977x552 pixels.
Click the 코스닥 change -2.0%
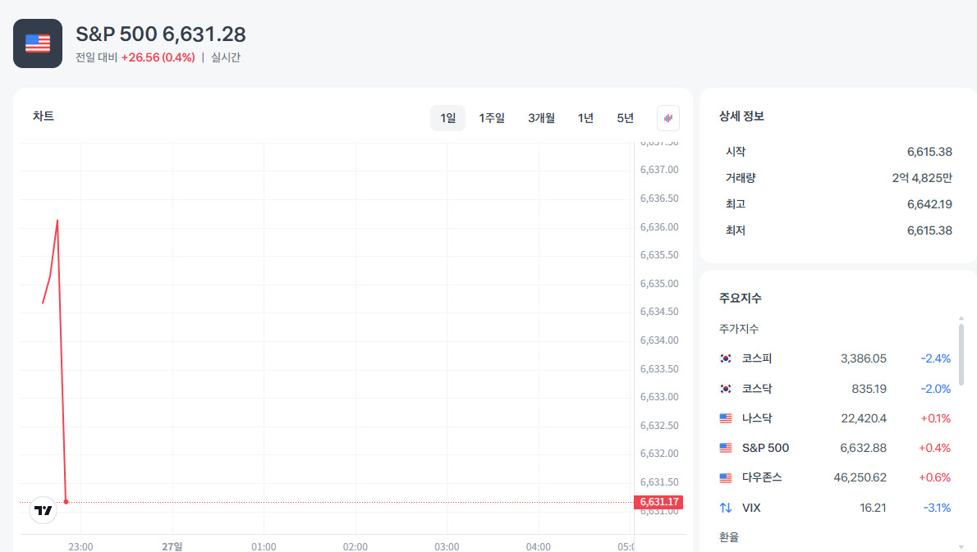936,389
